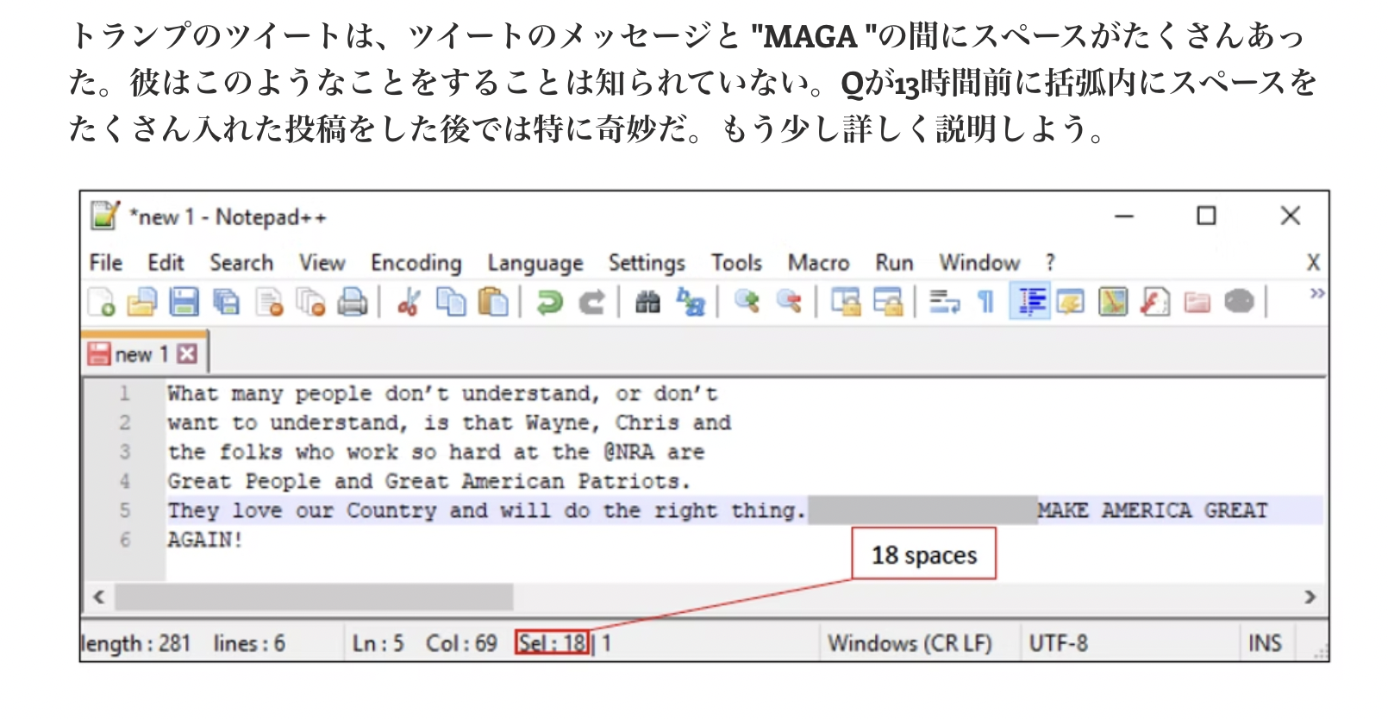Click the horizontal scrollbar thumb

(314, 597)
